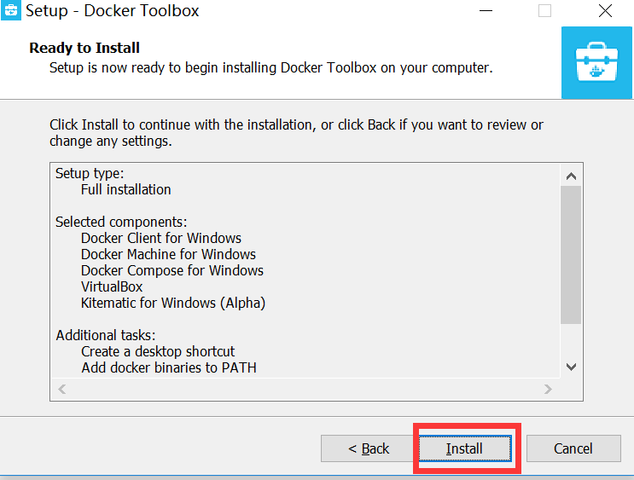Close the Docker Toolbox Setup window
This screenshot has height=480, width=634.
click(x=604, y=12)
